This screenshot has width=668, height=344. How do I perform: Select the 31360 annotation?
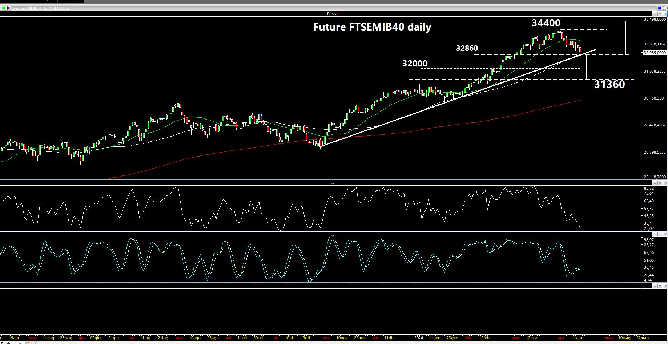pos(609,84)
